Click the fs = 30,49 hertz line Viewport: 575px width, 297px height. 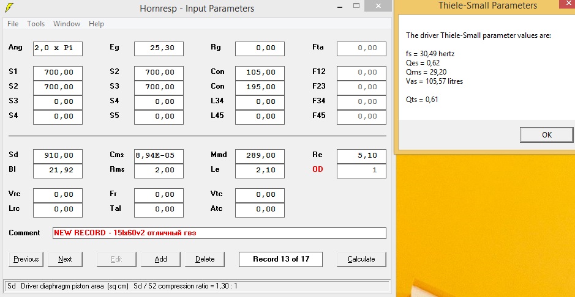coord(430,54)
